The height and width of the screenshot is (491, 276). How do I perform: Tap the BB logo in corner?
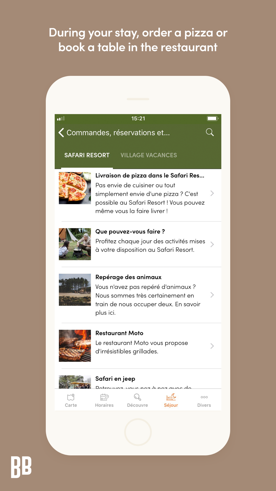pyautogui.click(x=21, y=467)
